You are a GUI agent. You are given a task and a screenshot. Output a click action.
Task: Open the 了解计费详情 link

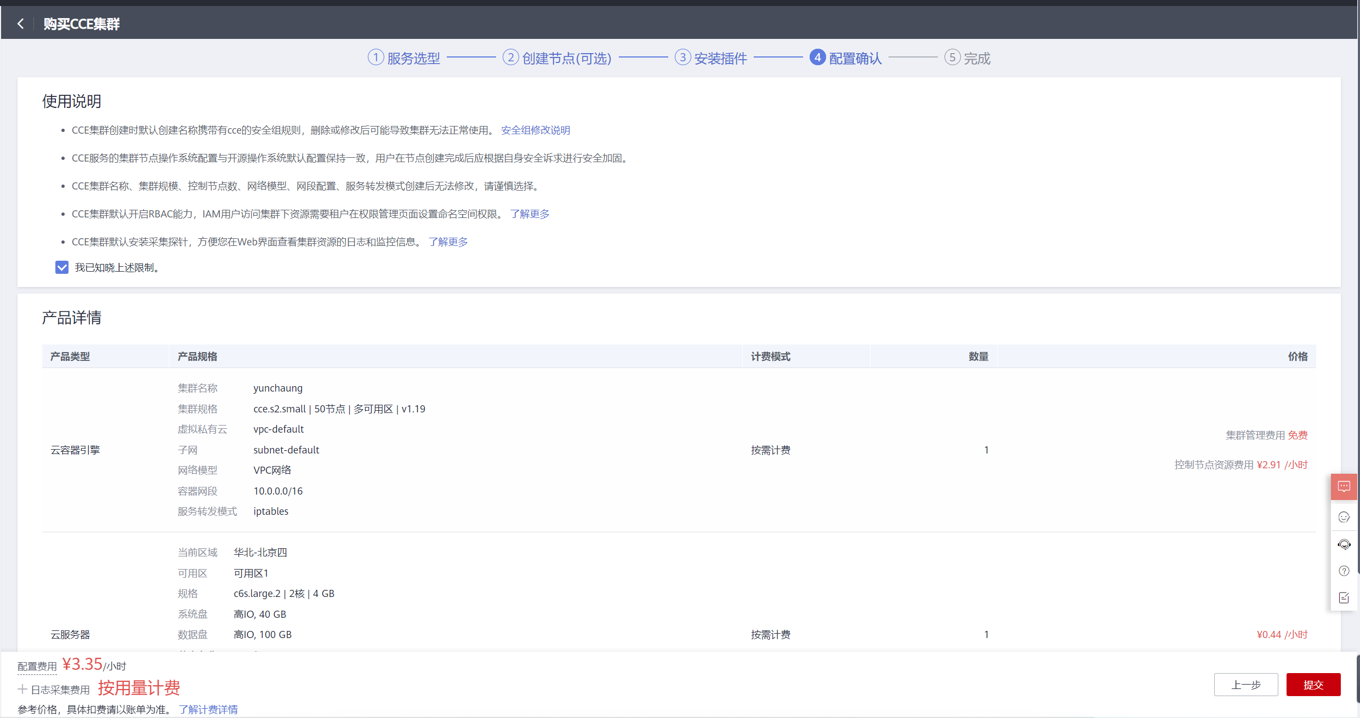tap(208, 709)
